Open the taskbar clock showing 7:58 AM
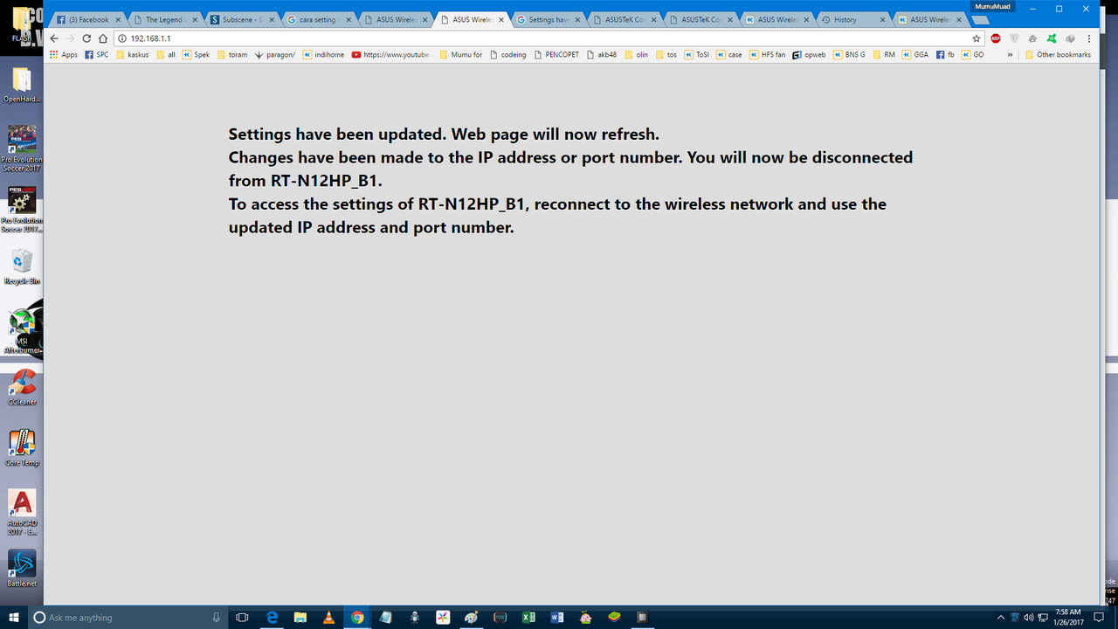This screenshot has height=629, width=1118. tap(1067, 618)
